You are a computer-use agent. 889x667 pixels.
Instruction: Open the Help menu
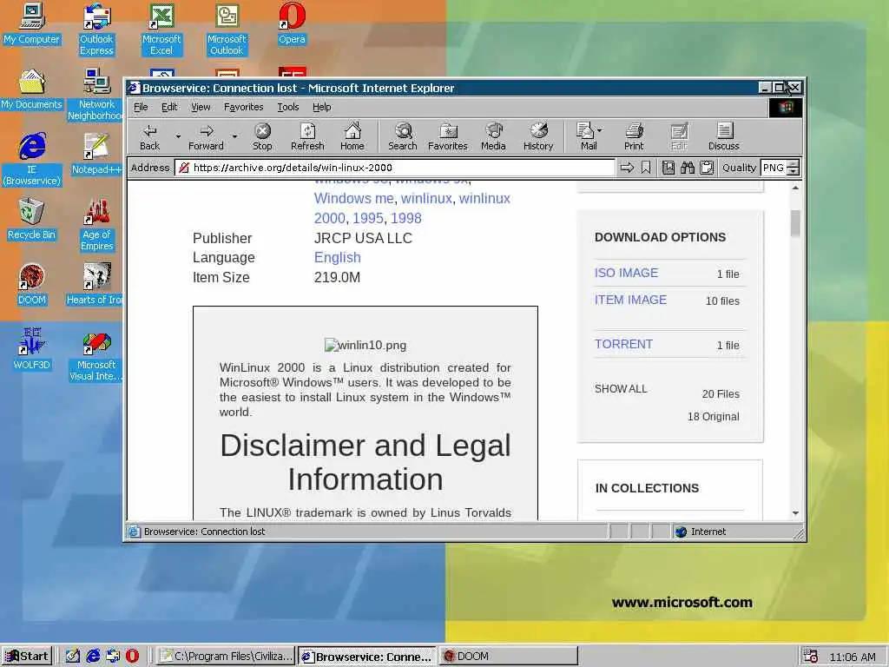click(321, 107)
